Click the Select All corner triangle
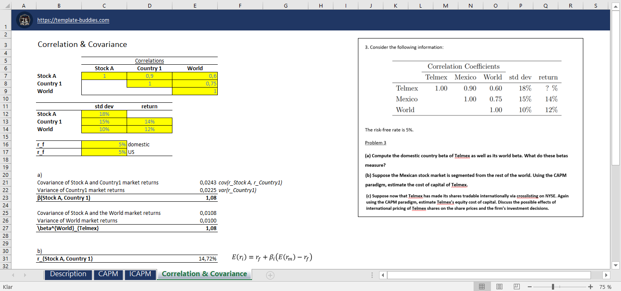Screen dimensions: 621x291 6,5
